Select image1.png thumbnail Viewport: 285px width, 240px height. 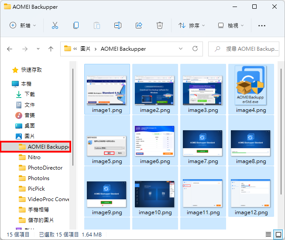point(107,89)
